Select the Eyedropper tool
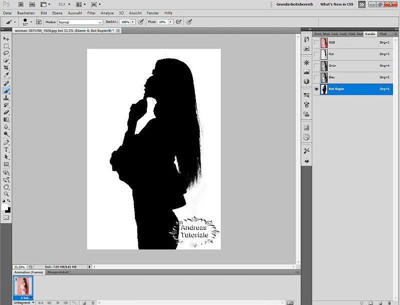Viewport: 400px width, 305px height. [6, 75]
